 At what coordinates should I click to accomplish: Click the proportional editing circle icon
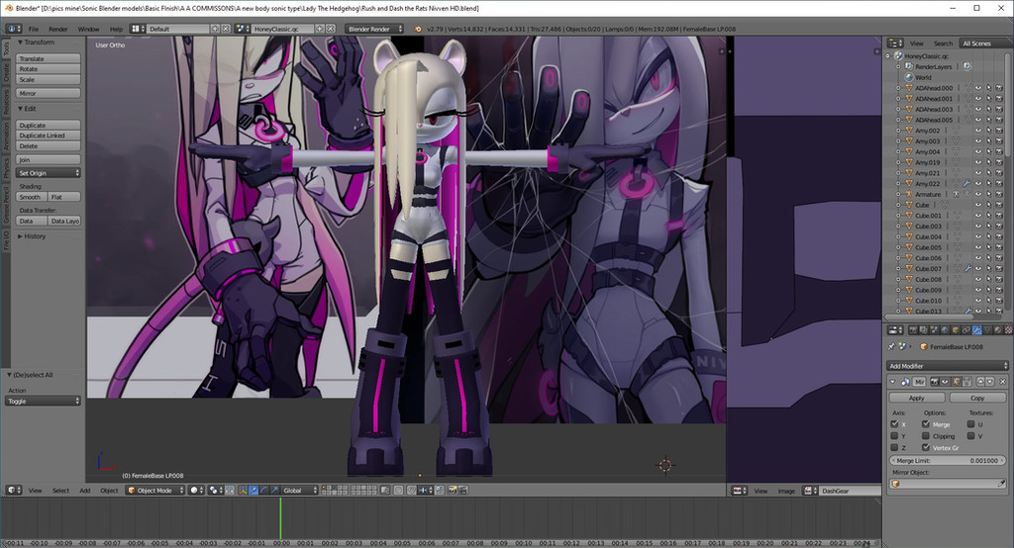pyautogui.click(x=398, y=490)
